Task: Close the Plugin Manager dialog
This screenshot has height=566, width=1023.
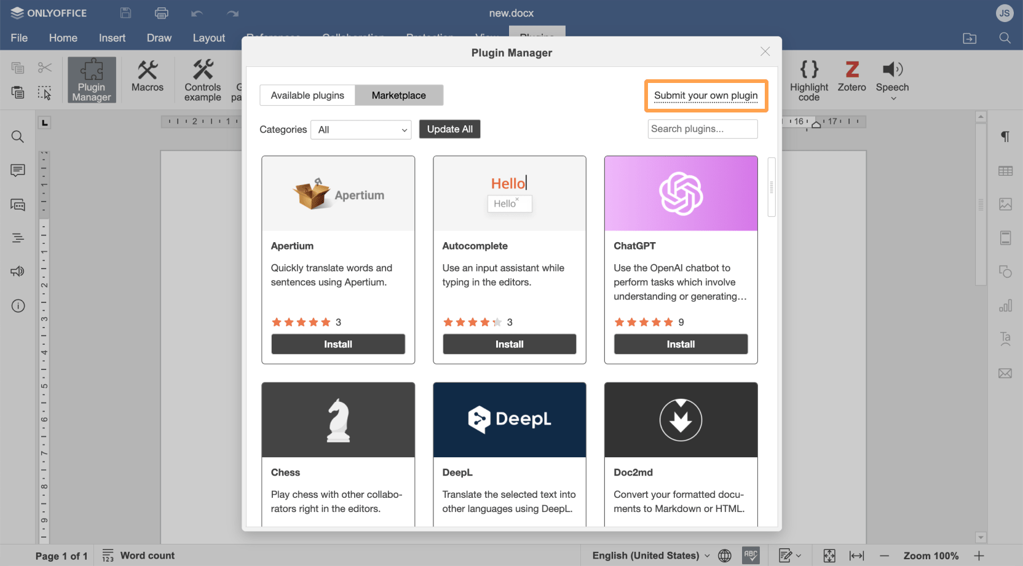Action: (x=765, y=52)
